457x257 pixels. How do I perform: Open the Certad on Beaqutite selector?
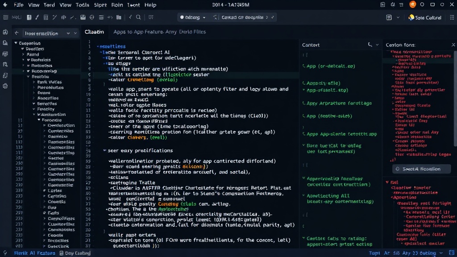(245, 17)
